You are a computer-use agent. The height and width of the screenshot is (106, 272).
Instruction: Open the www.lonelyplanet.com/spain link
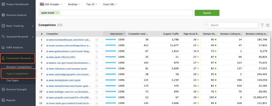[64, 80]
